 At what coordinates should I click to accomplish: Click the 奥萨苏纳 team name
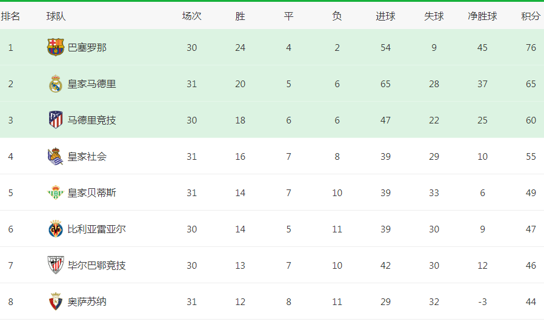(87, 302)
